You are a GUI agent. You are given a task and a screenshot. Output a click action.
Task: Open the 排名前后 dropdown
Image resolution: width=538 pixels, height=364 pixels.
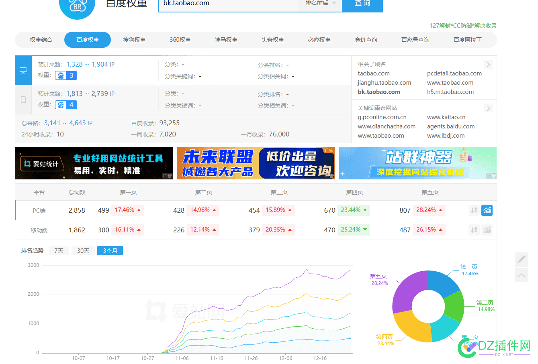click(x=320, y=3)
